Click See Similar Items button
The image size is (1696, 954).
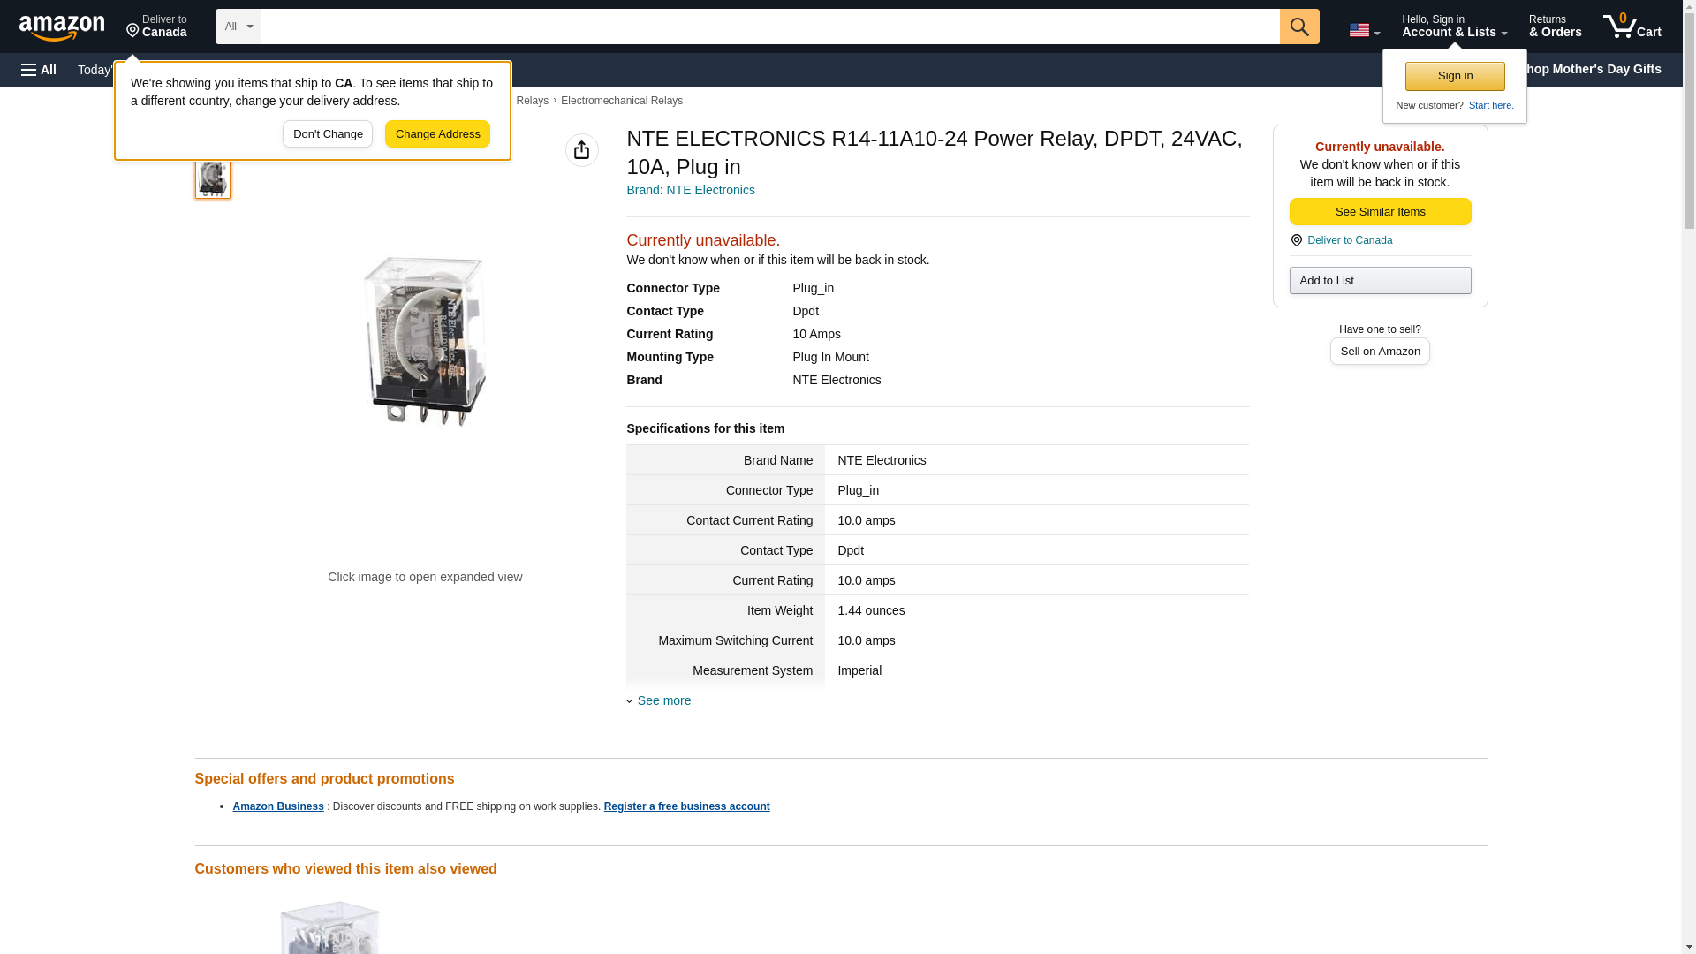point(1379,211)
